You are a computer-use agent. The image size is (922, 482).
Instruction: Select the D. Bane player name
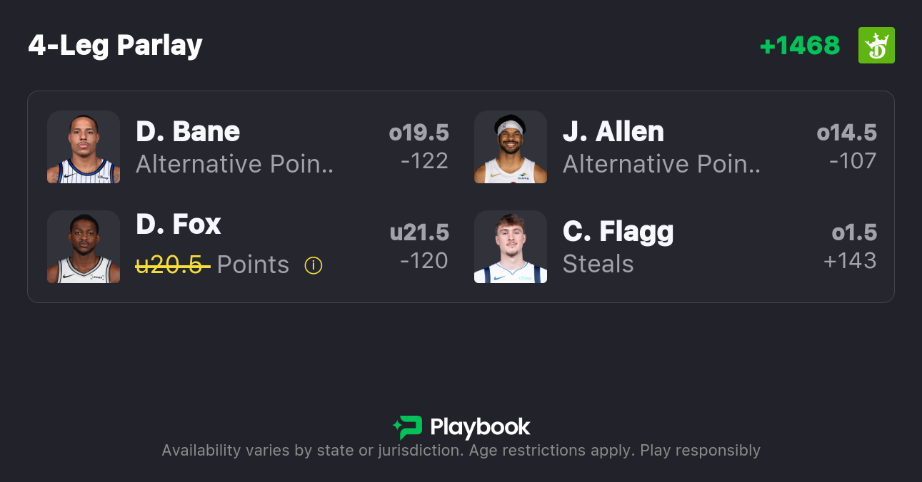pos(188,132)
